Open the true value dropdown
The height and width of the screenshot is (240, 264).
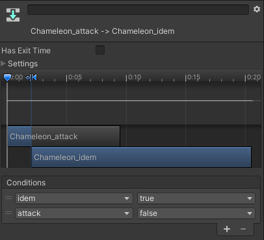(x=196, y=198)
